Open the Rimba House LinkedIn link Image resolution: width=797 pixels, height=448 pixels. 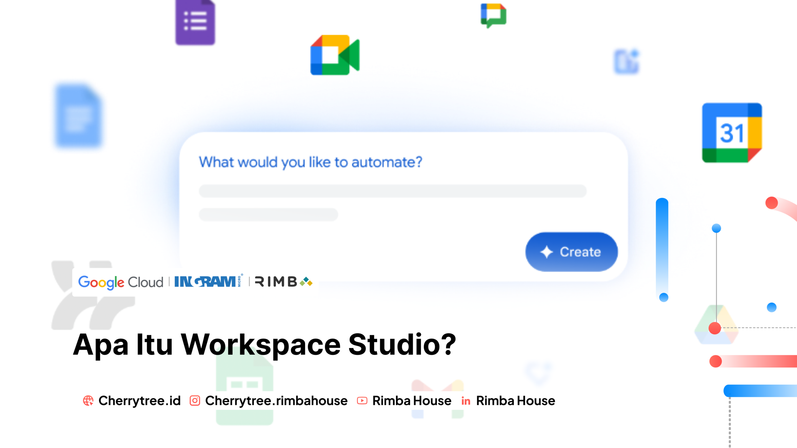(x=516, y=401)
